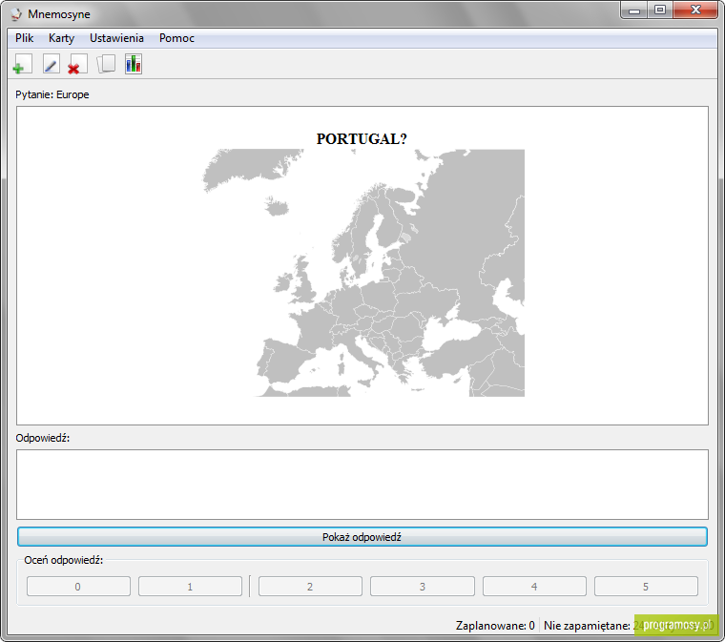This screenshot has height=642, width=725.
Task: Rate the answer with grade 1
Action: [190, 586]
